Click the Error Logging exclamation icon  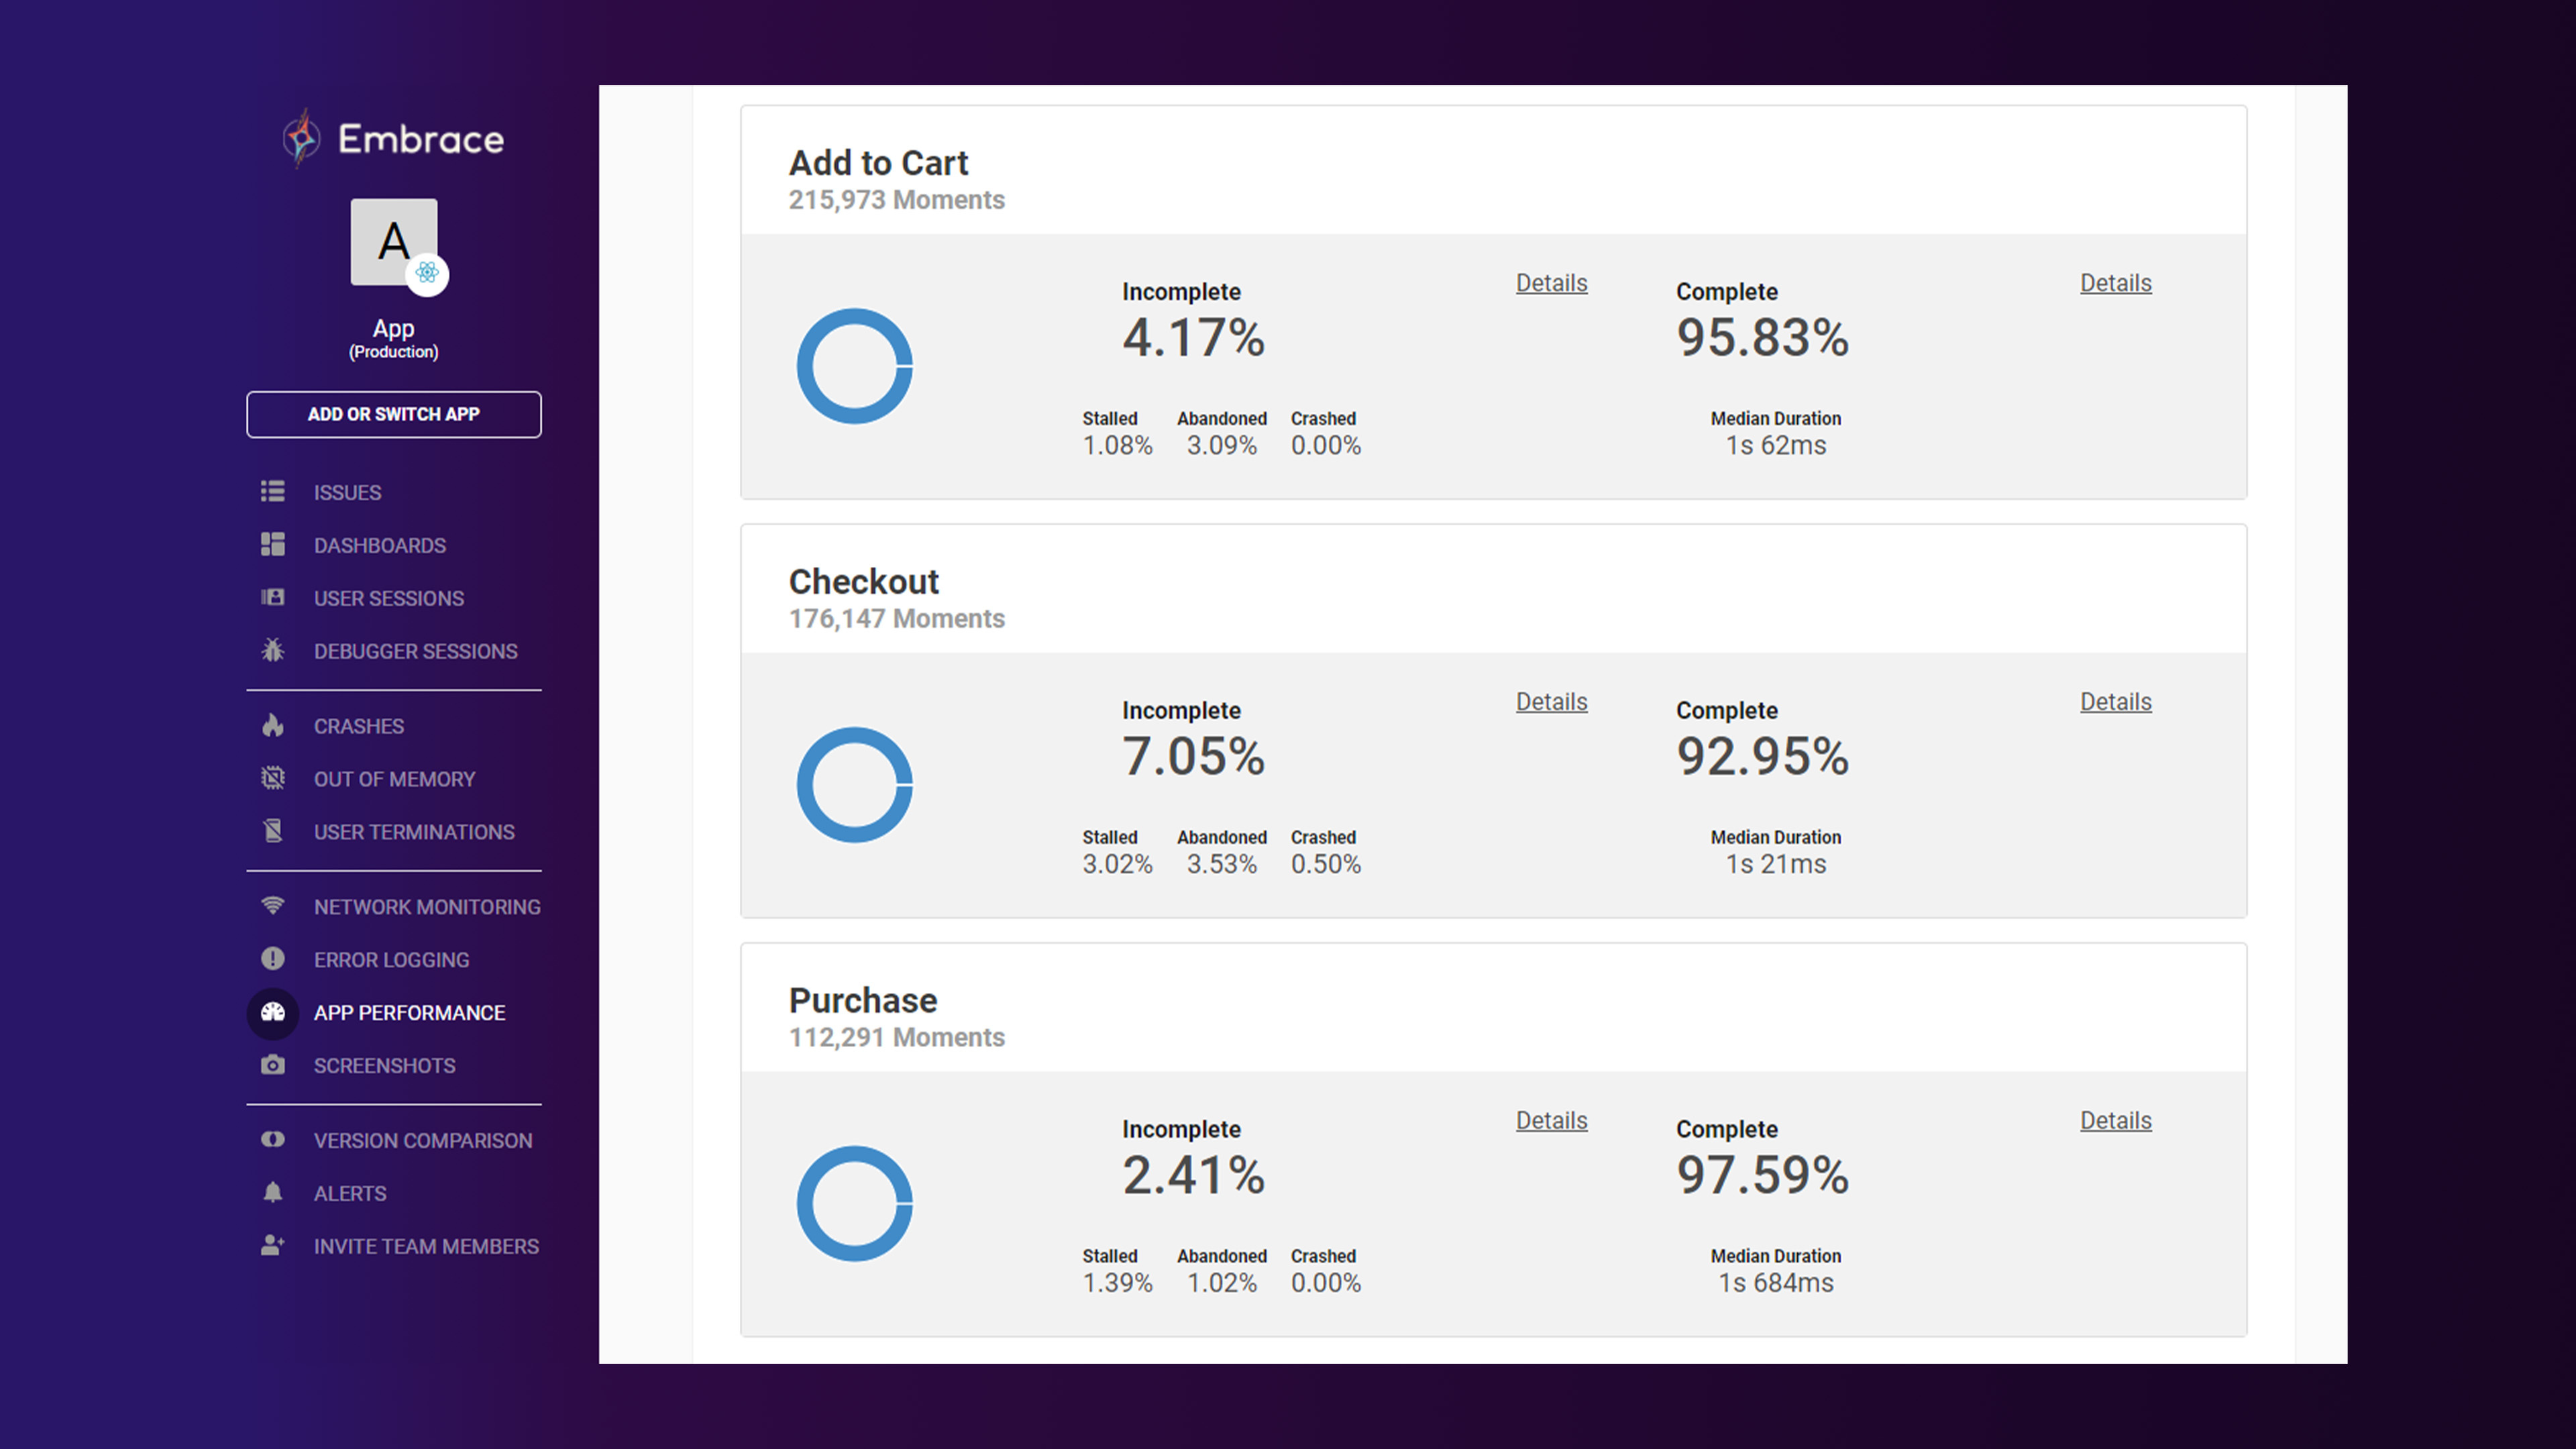click(272, 959)
